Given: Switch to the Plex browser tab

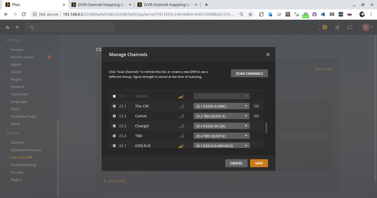Looking at the screenshot, I should pyautogui.click(x=34, y=5).
